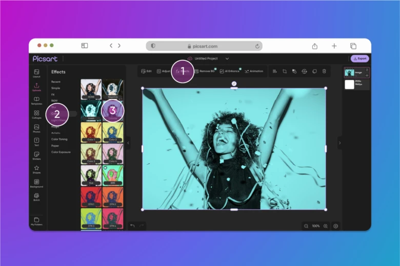Click the AI Enhance button
The width and height of the screenshot is (400, 266).
tap(229, 71)
